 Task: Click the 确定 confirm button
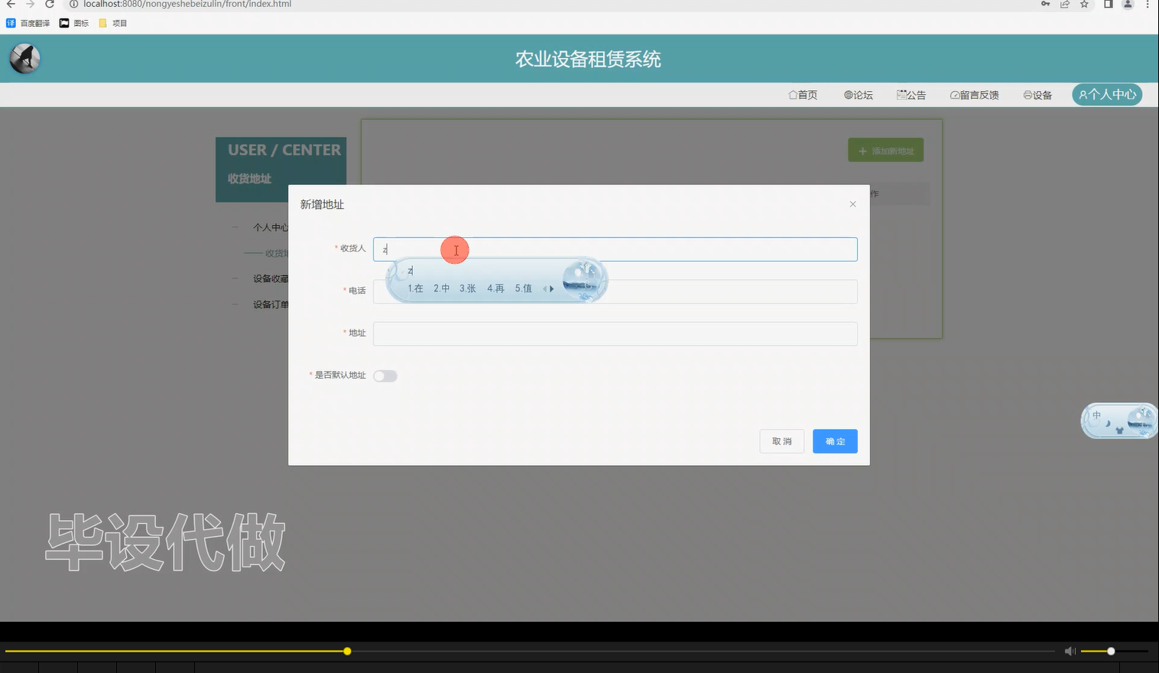[x=834, y=441]
